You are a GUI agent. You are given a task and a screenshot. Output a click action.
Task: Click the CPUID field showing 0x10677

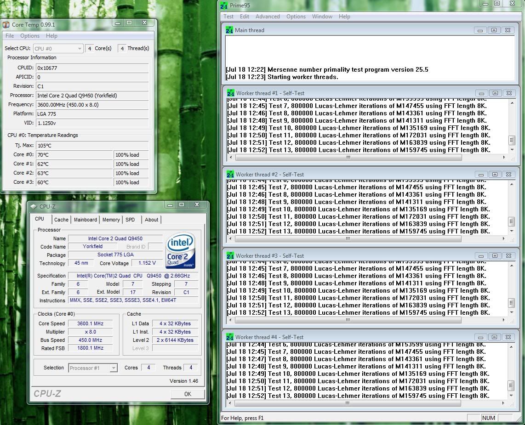[92, 68]
